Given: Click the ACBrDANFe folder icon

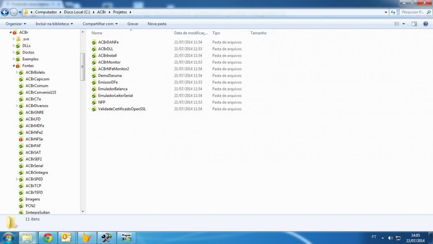Looking at the screenshot, I should [94, 42].
